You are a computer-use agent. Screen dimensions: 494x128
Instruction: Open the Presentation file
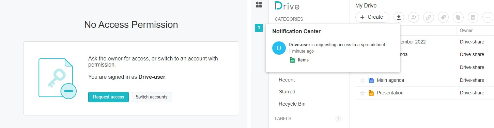390,93
